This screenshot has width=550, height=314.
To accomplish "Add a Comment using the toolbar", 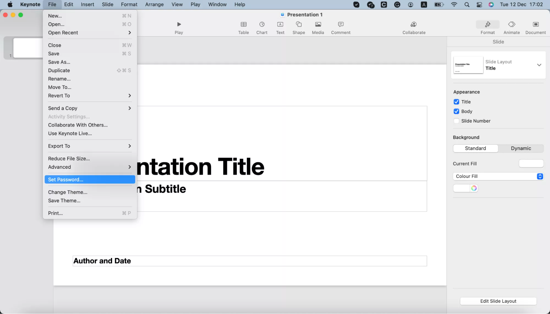I will tap(341, 27).
